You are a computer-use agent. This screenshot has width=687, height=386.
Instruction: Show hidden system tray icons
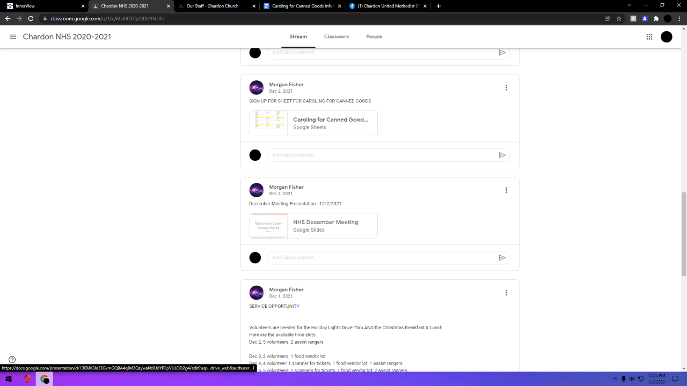point(615,379)
